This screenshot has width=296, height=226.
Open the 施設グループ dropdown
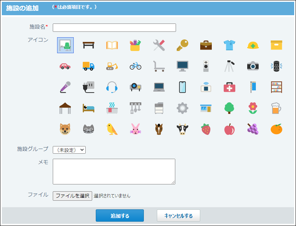tap(69, 150)
